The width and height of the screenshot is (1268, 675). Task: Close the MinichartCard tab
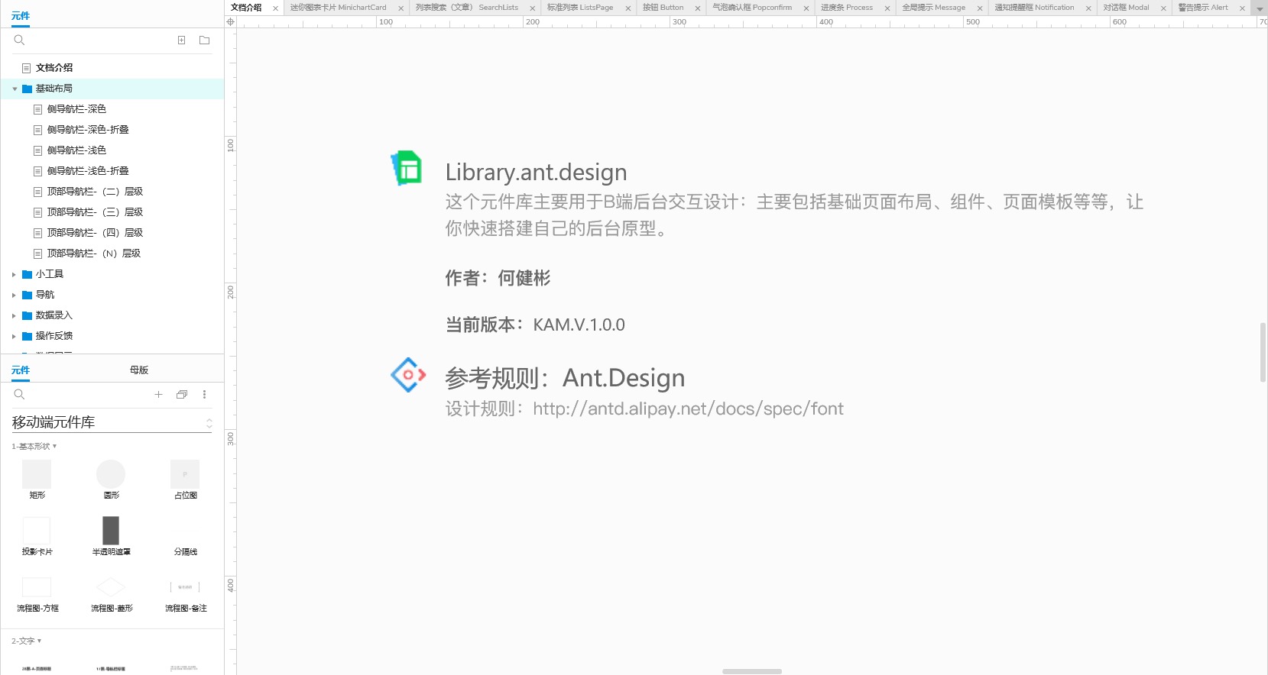401,8
